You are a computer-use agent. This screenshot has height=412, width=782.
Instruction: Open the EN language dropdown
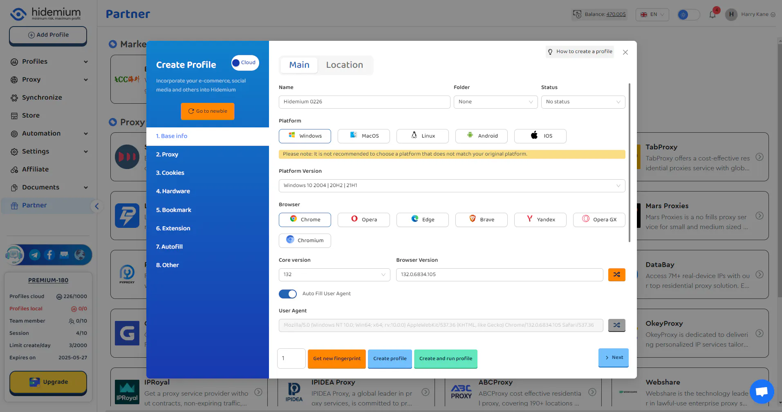pos(652,15)
